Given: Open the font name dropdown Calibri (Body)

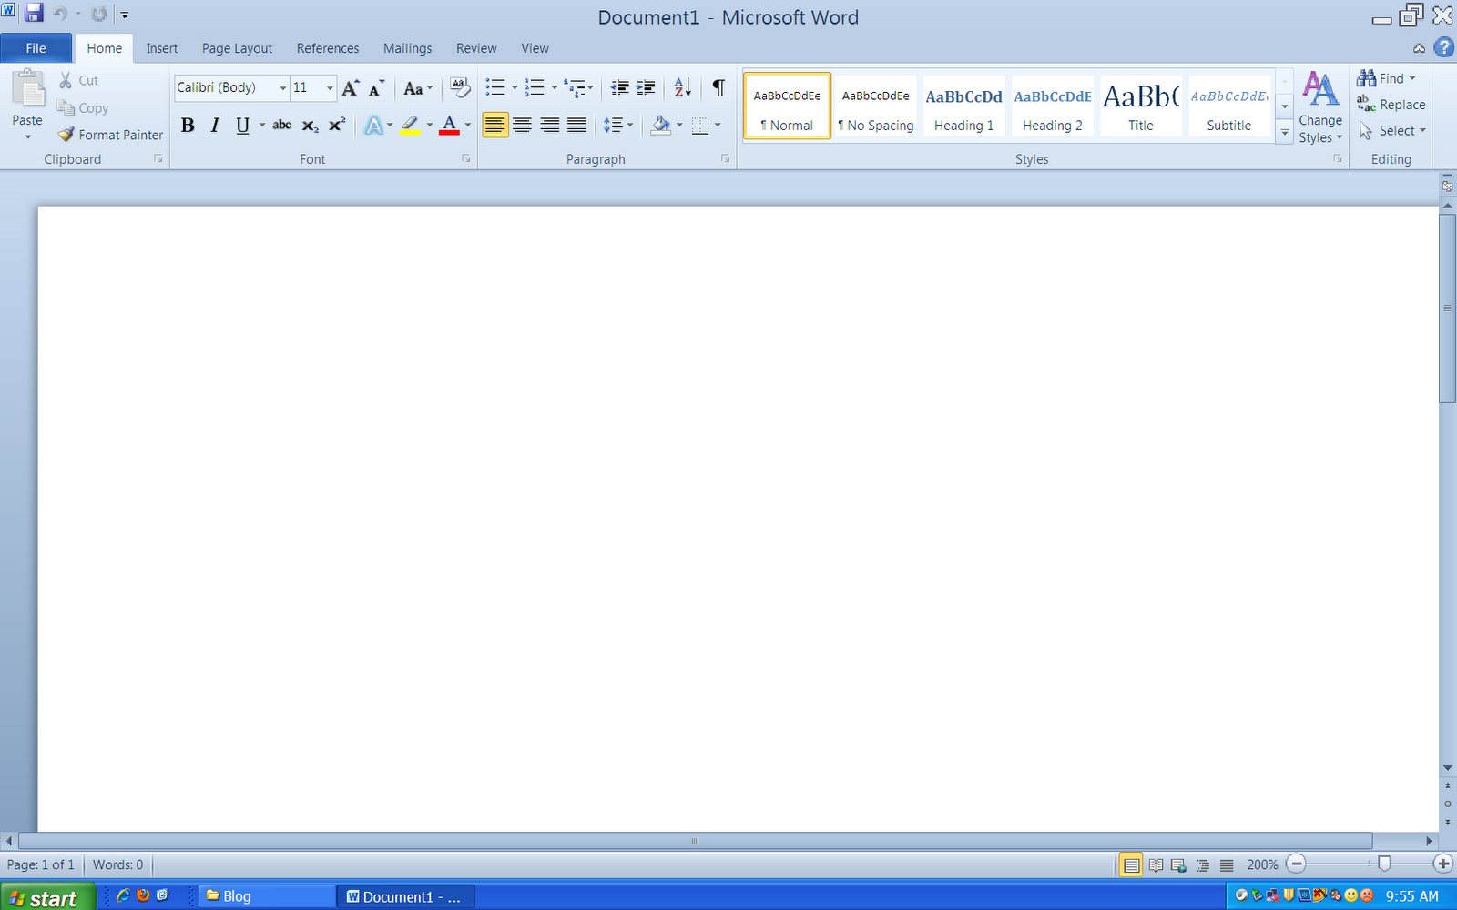Looking at the screenshot, I should click(282, 88).
